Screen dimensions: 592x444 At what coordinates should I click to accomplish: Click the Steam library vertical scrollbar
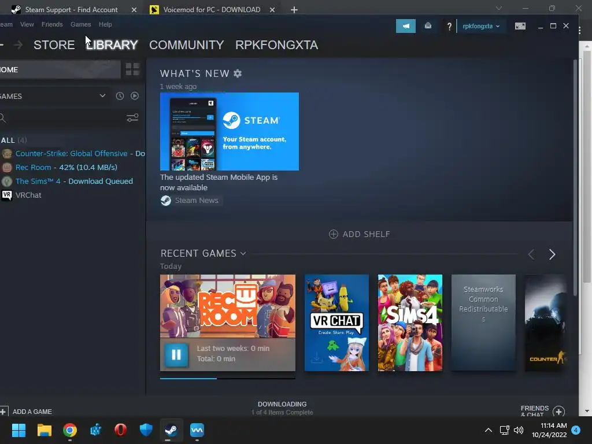pyautogui.click(x=575, y=177)
